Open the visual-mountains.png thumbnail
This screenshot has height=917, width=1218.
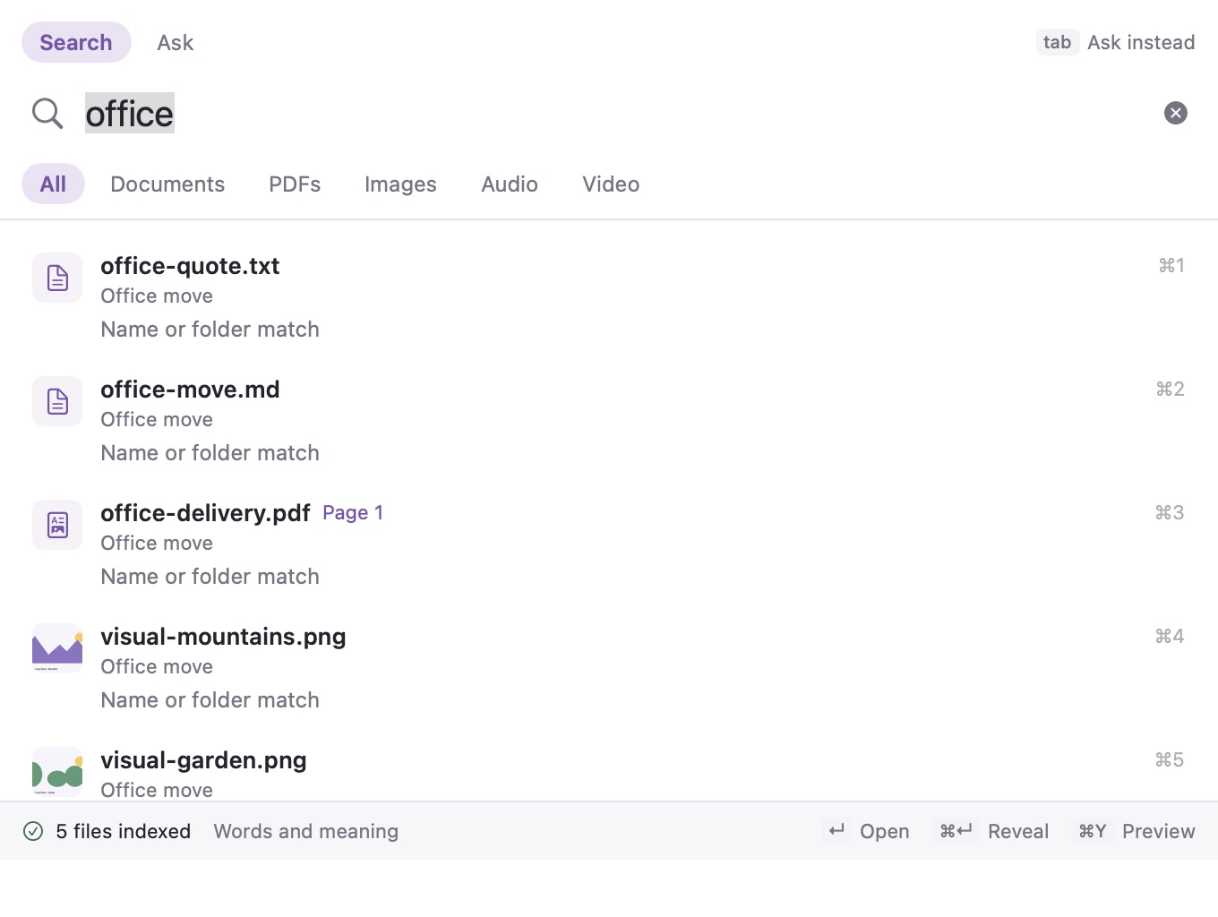[57, 648]
